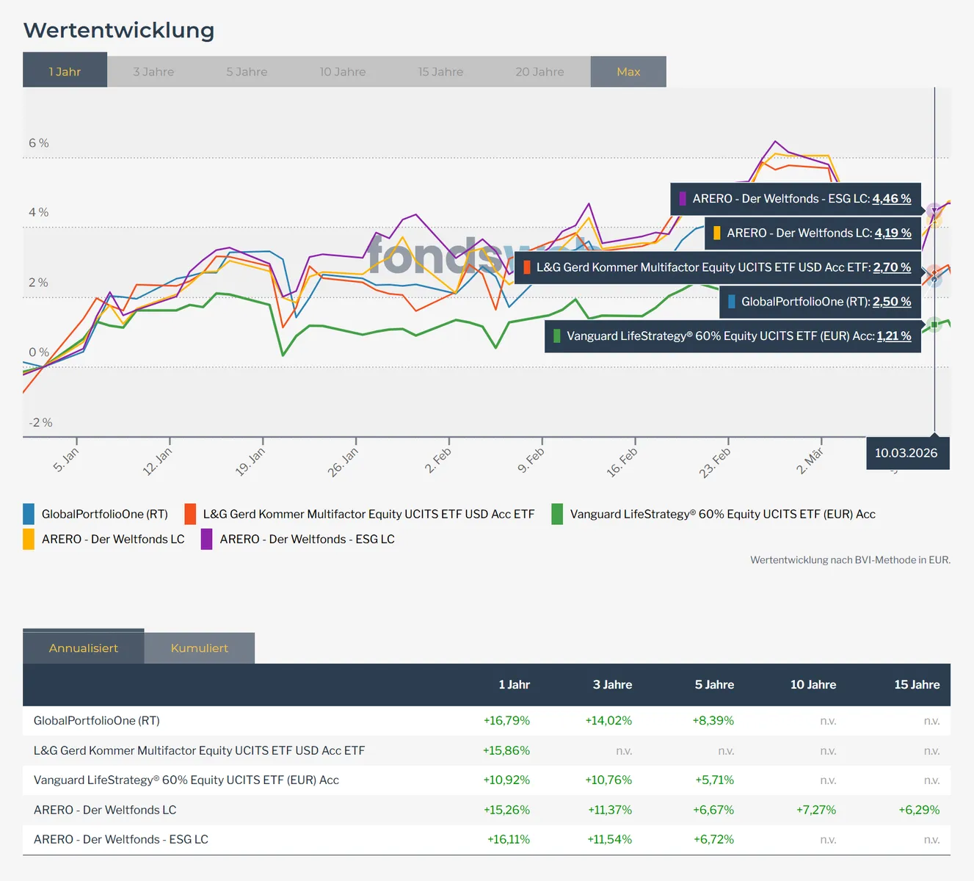Open ARERO - Der Weltfonds LC table row
Viewport: 974px width, 881px height.
105,810
